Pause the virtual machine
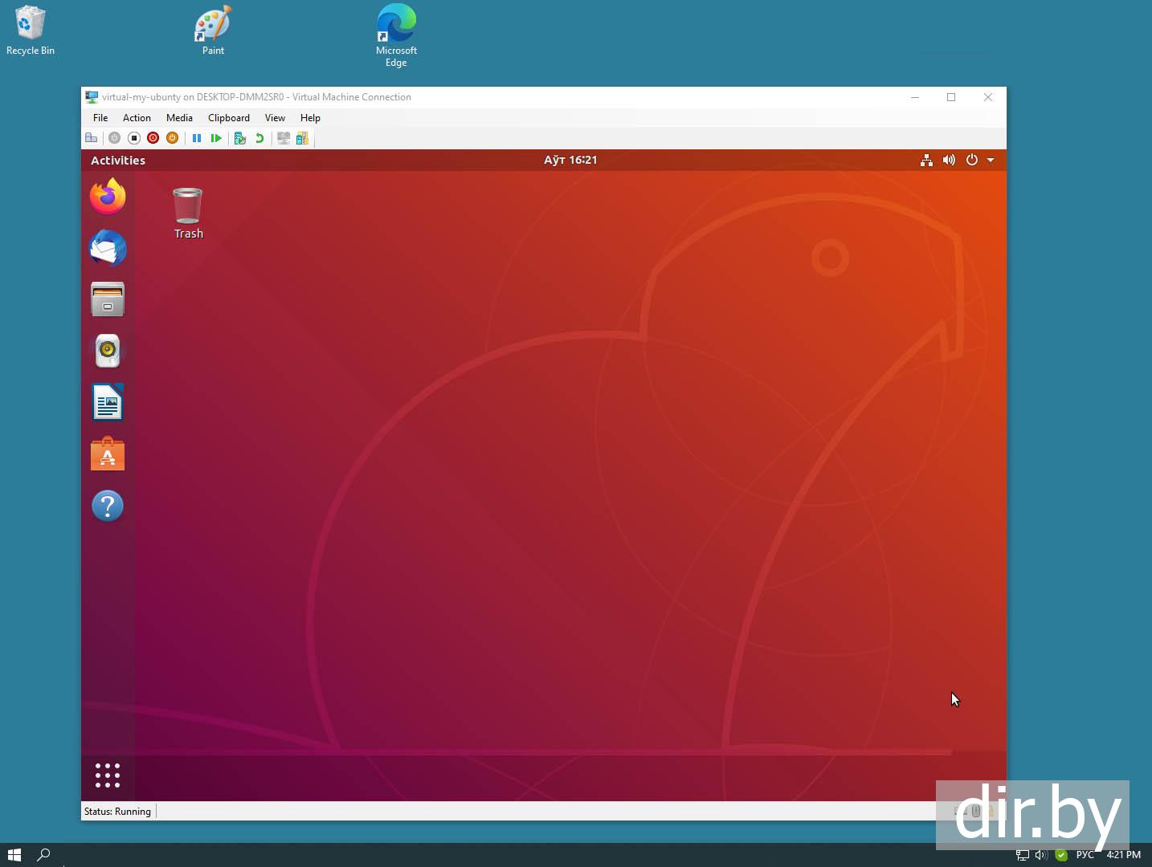Screen dimensions: 1152x867 197,138
